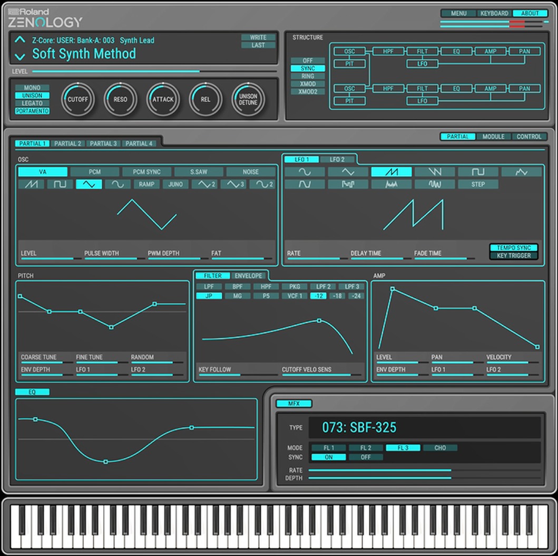This screenshot has width=558, height=556.
Task: Toggle LFO KEY TRIGGER
Action: [x=514, y=255]
